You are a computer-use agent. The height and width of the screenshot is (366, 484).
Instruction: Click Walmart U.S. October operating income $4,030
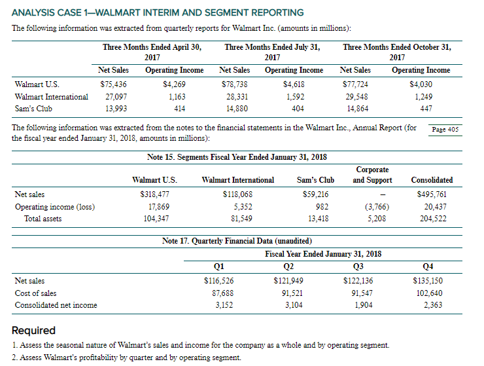(421, 84)
